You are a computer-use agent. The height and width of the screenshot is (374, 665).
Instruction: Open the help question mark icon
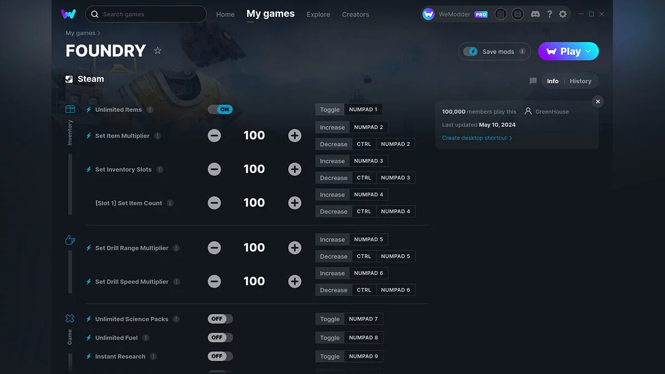(549, 14)
